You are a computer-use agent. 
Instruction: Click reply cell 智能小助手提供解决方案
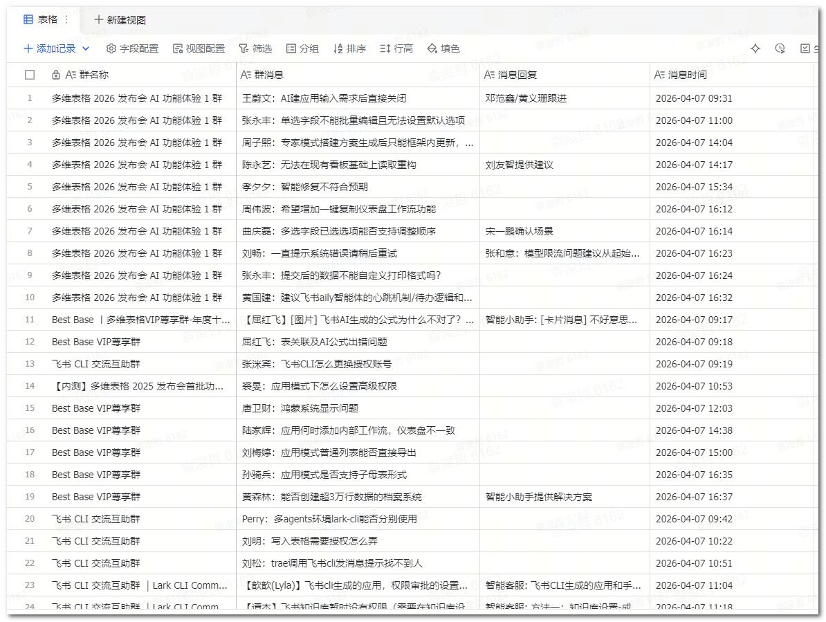pos(565,496)
